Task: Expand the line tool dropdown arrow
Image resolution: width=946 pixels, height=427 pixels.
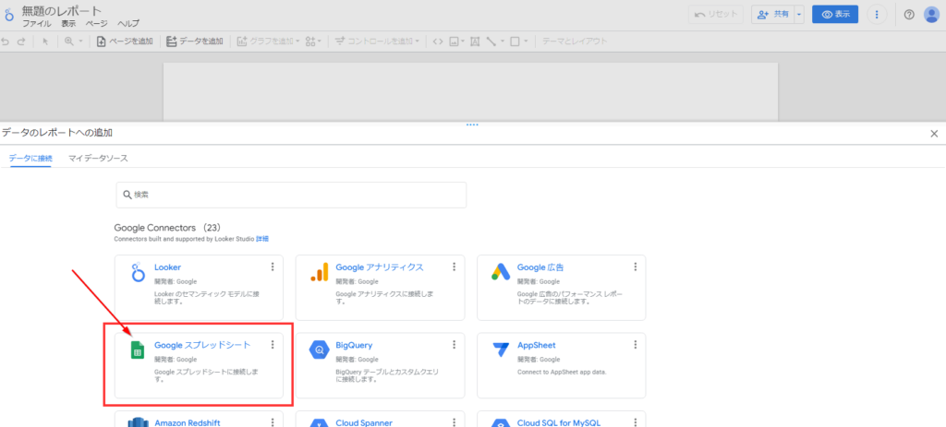Action: pyautogui.click(x=501, y=42)
